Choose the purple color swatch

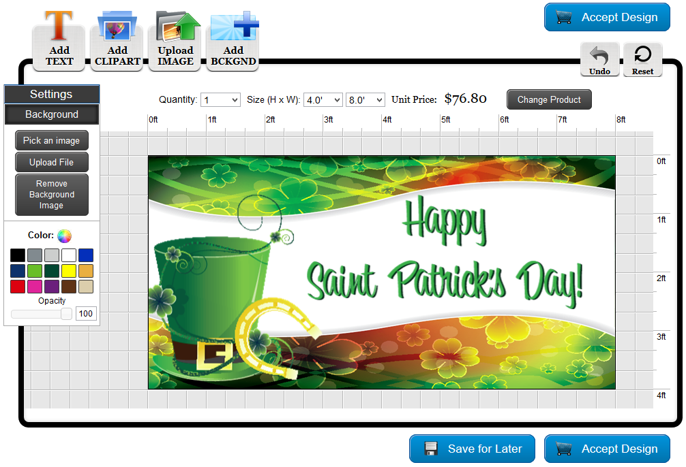(x=52, y=287)
